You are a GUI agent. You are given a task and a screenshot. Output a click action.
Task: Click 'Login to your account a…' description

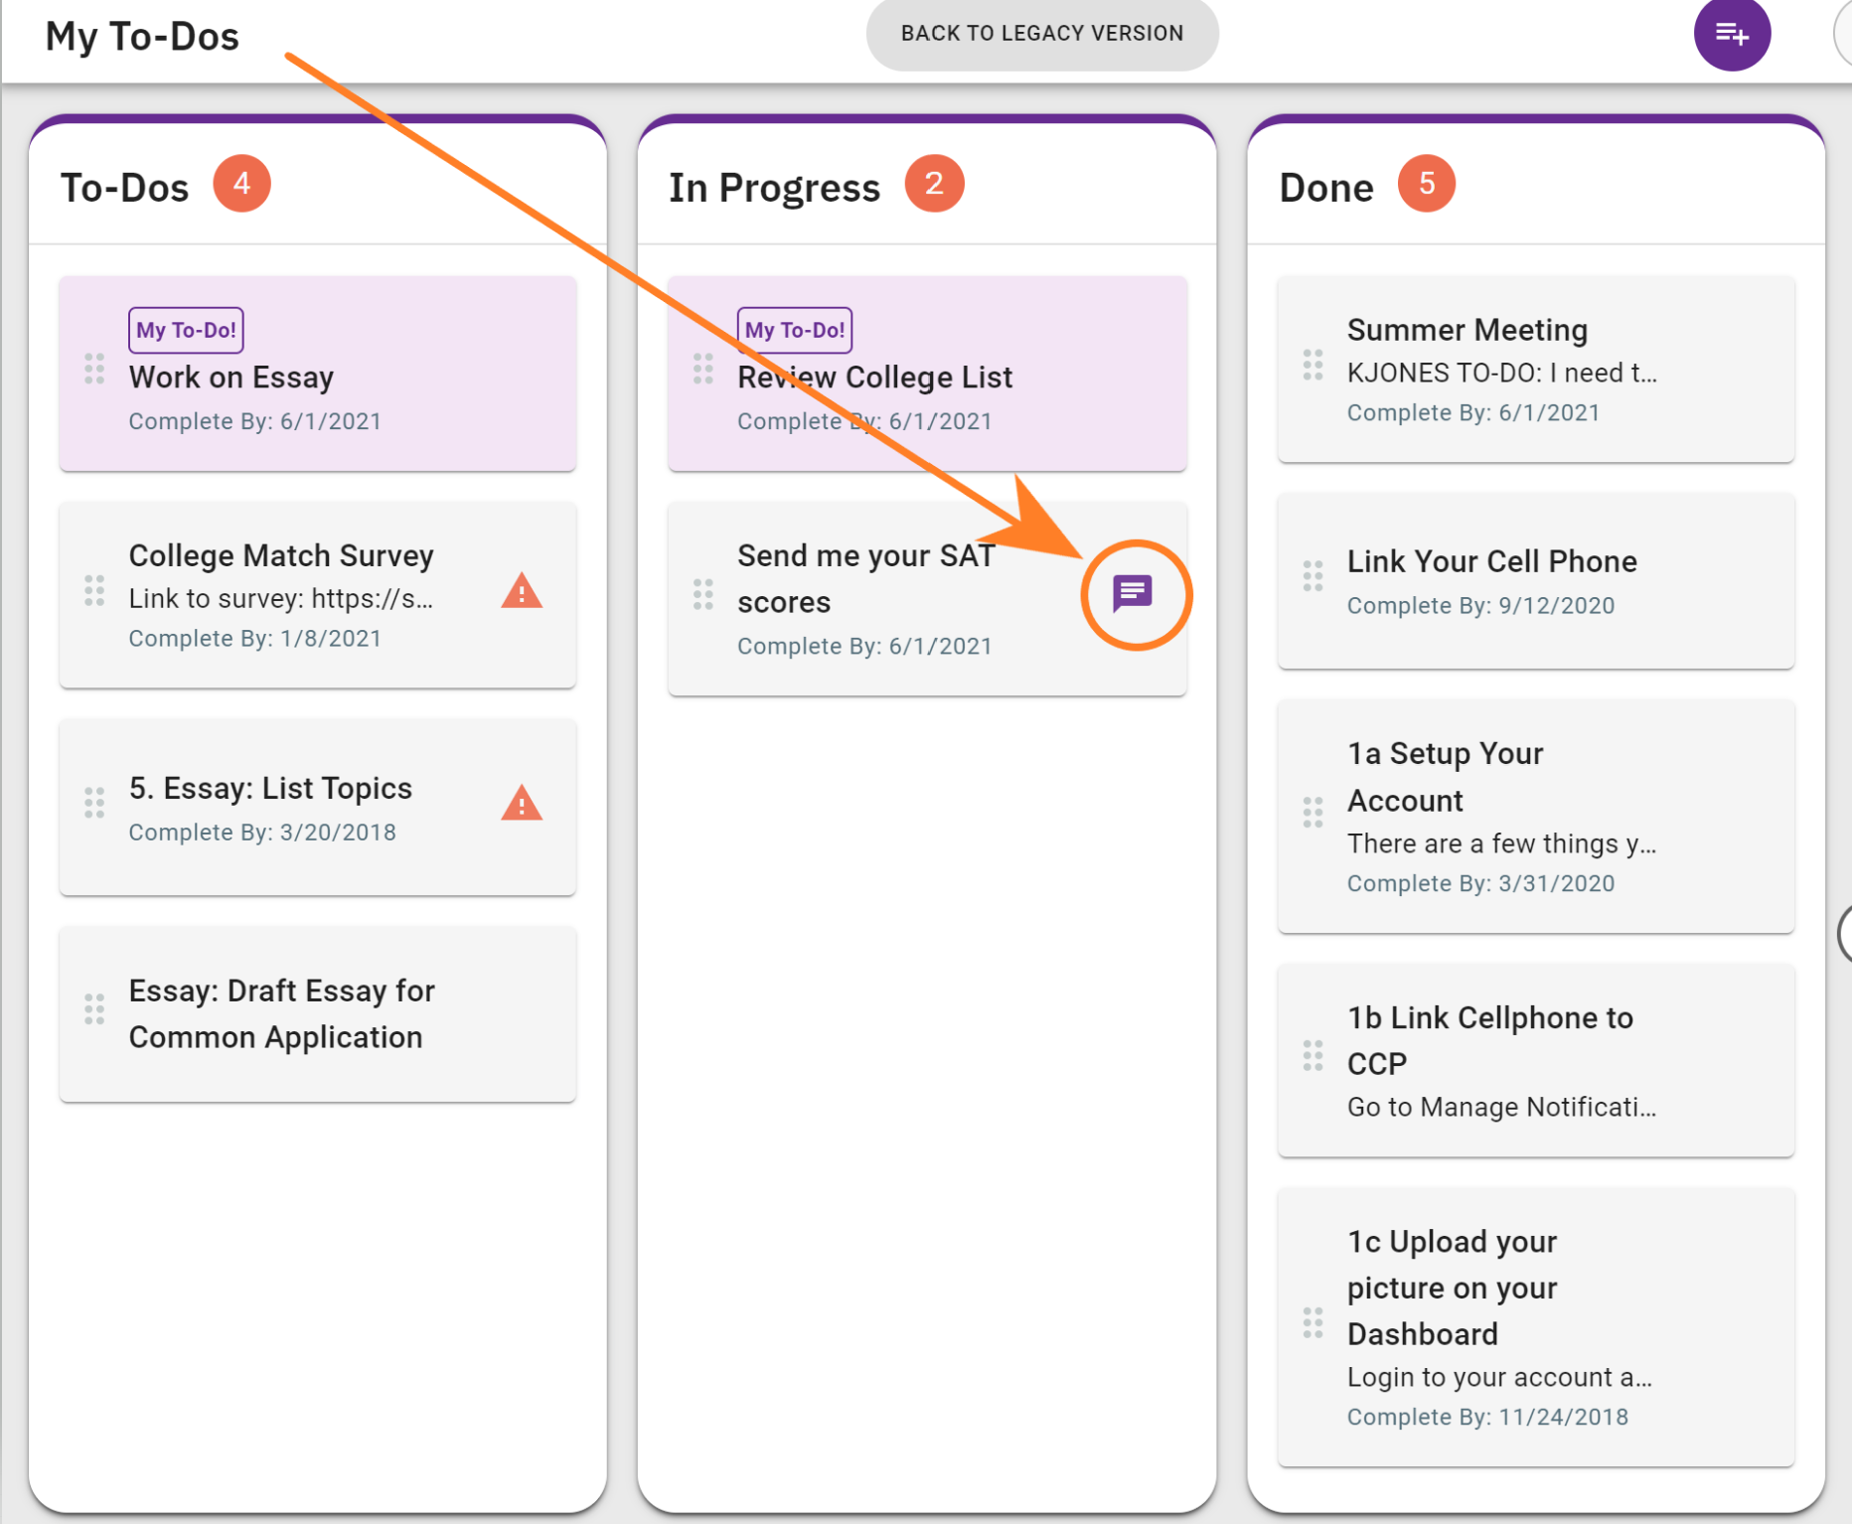click(1499, 1377)
